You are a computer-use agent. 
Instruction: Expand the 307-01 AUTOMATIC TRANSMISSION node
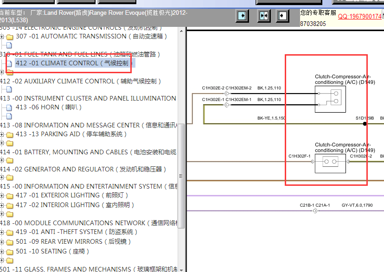pos(2,37)
